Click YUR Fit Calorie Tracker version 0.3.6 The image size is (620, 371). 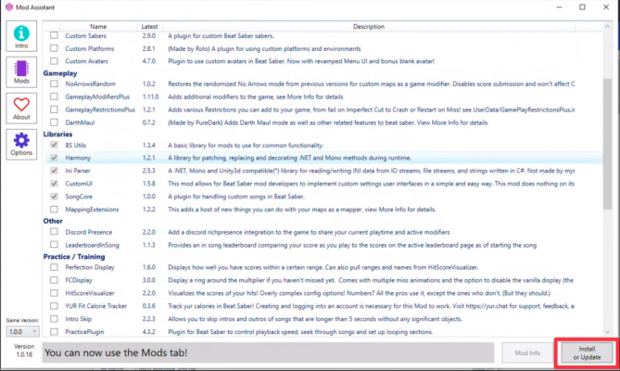tap(148, 306)
